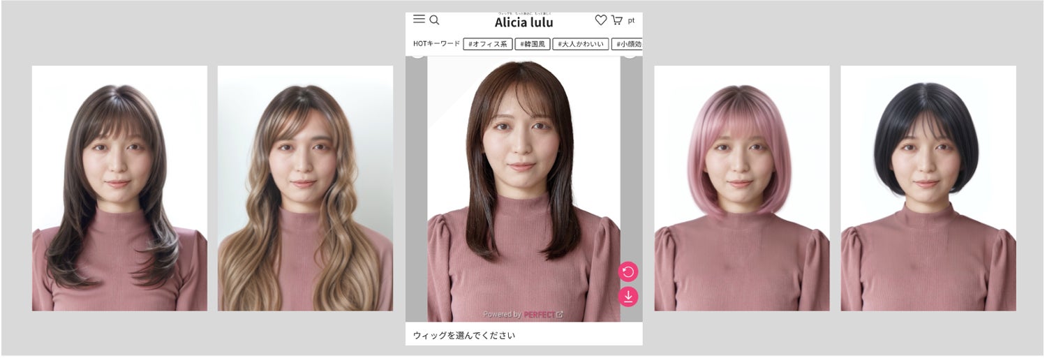Screen dimensions: 1047x358
Task: Open the hamburger menu icon
Action: point(419,20)
